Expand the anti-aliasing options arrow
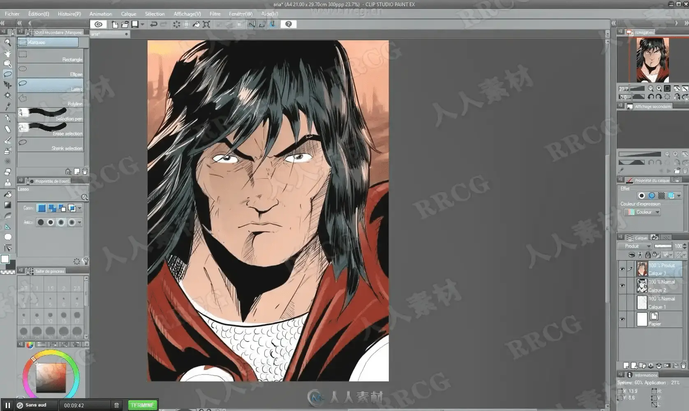The image size is (689, 411). tap(80, 223)
